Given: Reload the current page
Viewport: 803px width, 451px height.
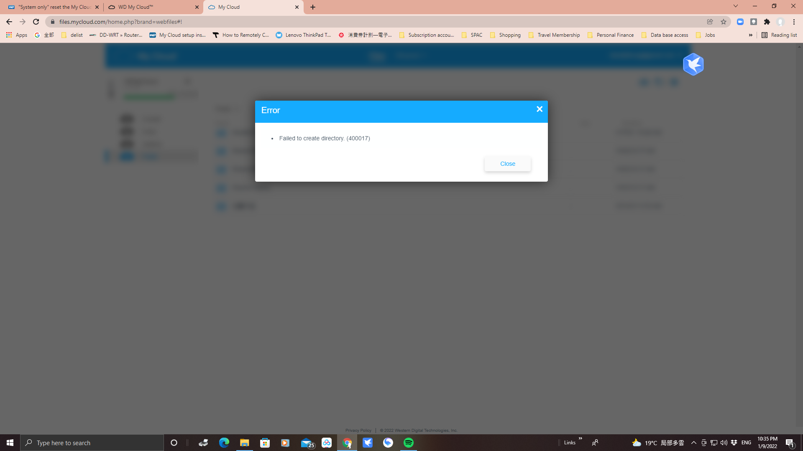Looking at the screenshot, I should [36, 22].
